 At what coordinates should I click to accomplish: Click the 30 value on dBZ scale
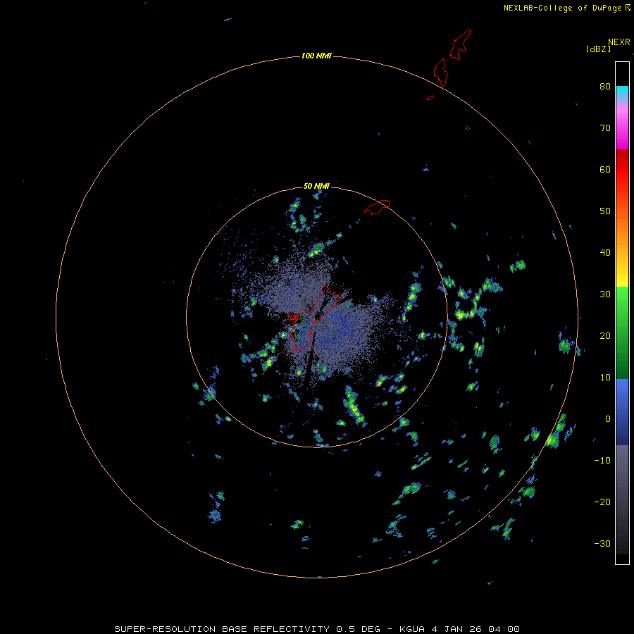pyautogui.click(x=605, y=294)
